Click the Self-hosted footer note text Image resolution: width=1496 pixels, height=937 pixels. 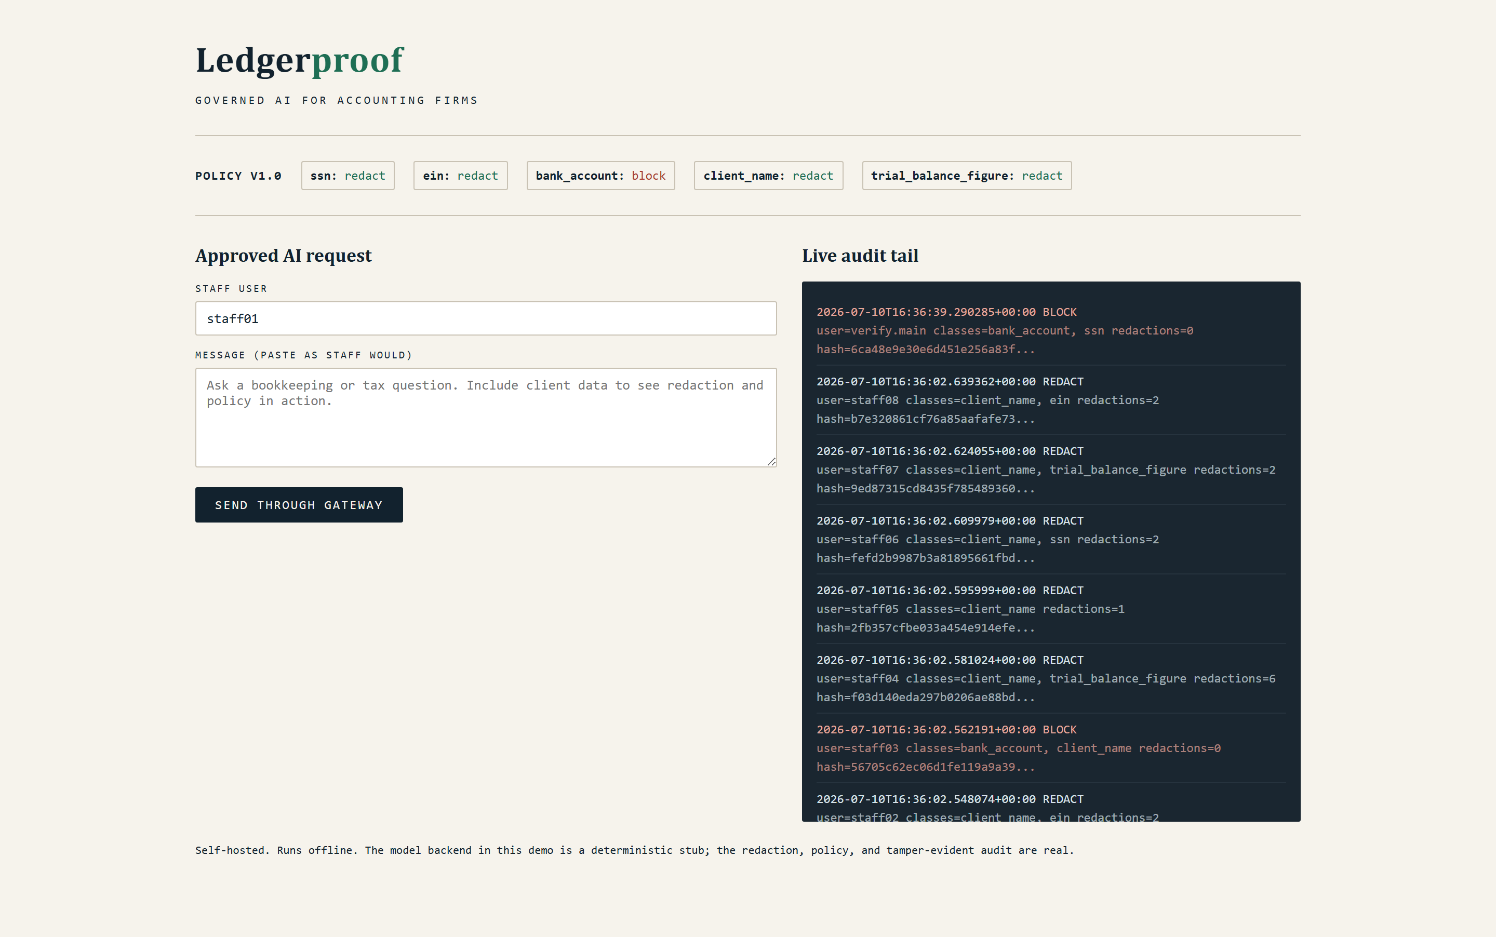[x=635, y=850]
